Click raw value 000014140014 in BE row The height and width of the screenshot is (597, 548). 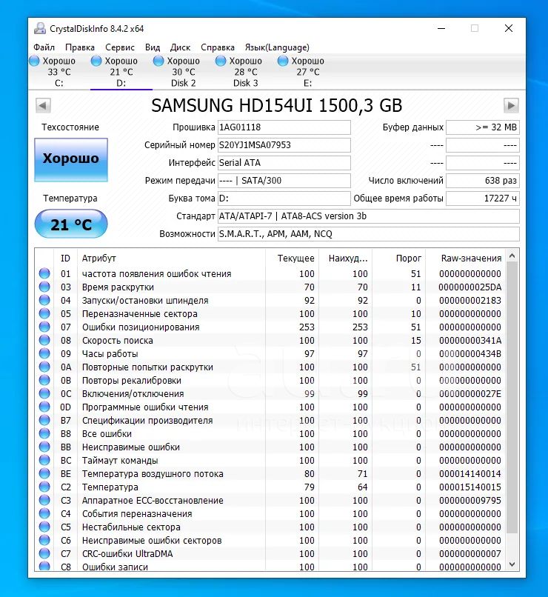coord(470,473)
